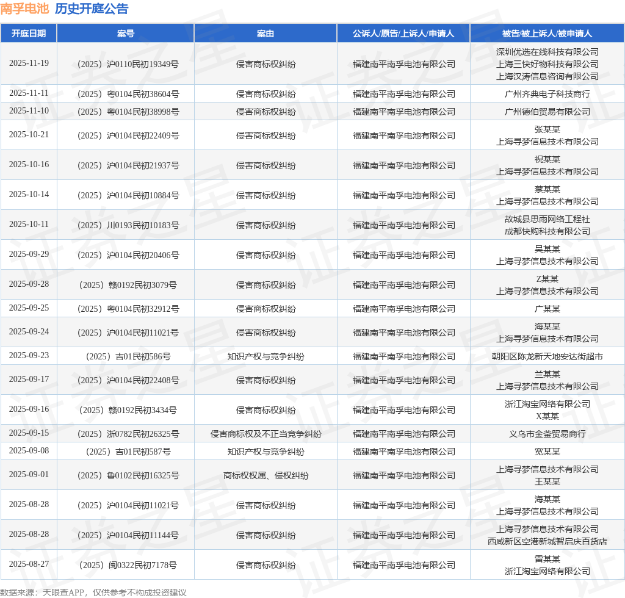Click defendant Z某某
625x598 pixels.
[x=547, y=279]
